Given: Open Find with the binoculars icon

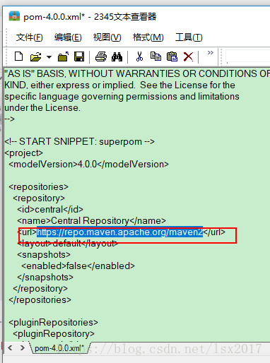Looking at the screenshot, I should pos(117,56).
